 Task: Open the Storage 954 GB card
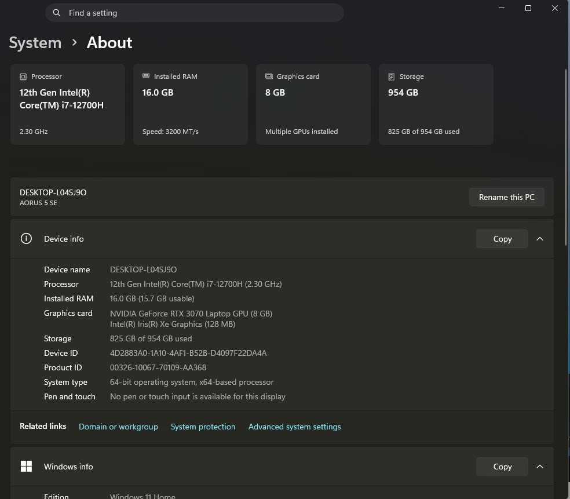[x=436, y=104]
